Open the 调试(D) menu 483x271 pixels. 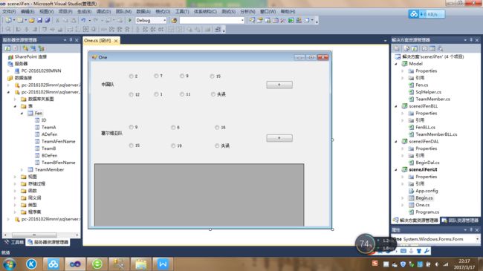pos(103,11)
